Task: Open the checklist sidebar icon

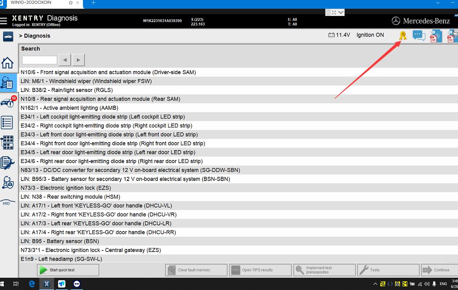Action: tap(7, 122)
